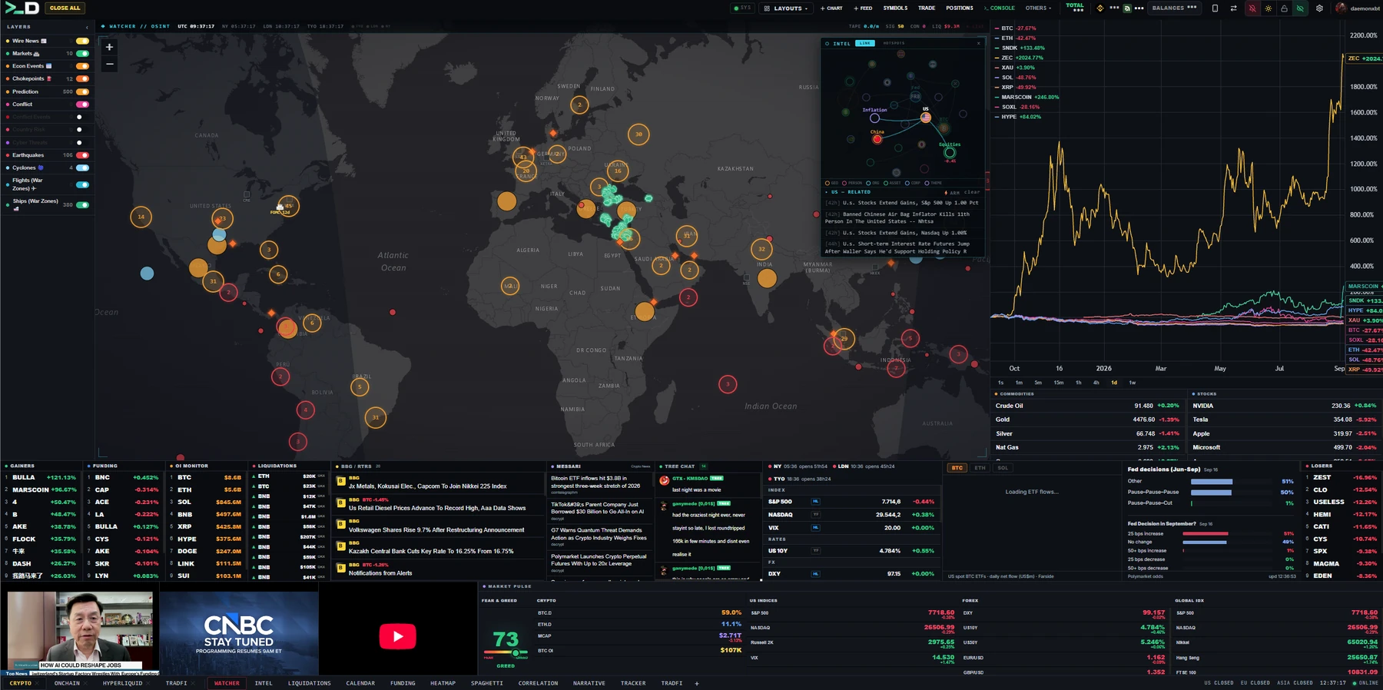
Task: Select the 1w chart timeframe
Action: 1132,383
